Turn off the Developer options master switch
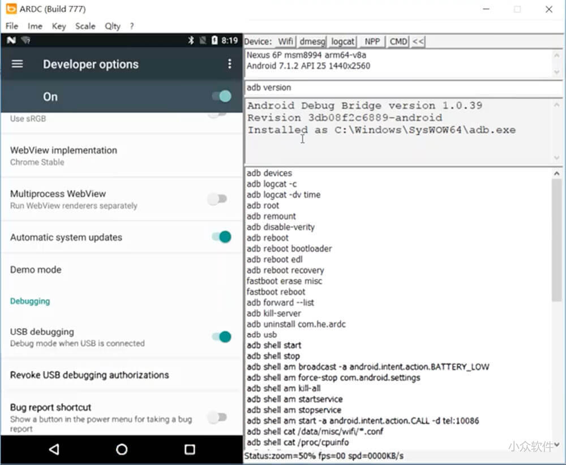 point(221,96)
